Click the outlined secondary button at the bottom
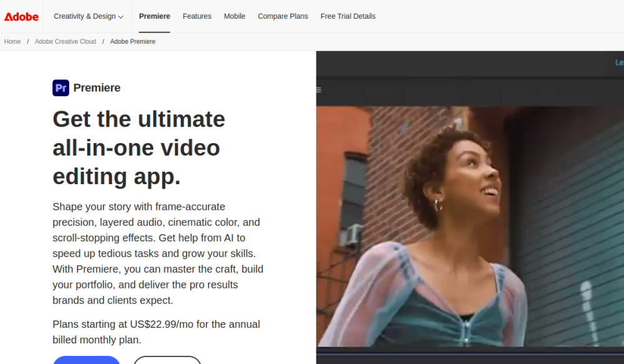The image size is (624, 364). 167,361
